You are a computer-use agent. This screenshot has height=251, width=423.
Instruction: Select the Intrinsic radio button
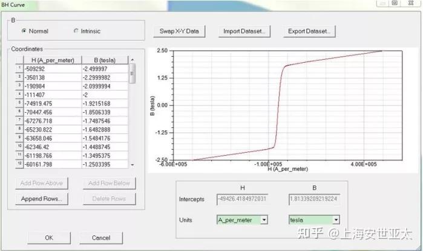76,31
